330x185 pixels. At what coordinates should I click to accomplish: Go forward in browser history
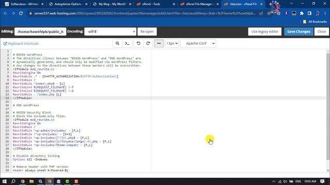pos(13,13)
